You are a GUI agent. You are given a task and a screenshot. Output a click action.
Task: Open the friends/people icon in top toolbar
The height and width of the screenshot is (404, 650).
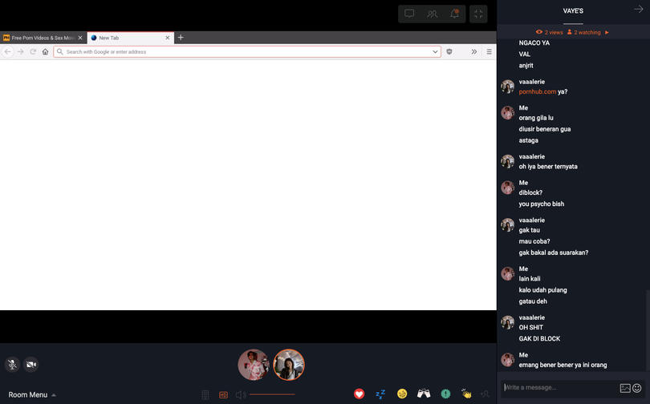(x=432, y=14)
